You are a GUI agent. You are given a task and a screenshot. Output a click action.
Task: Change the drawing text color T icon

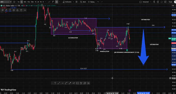click(10, 10)
